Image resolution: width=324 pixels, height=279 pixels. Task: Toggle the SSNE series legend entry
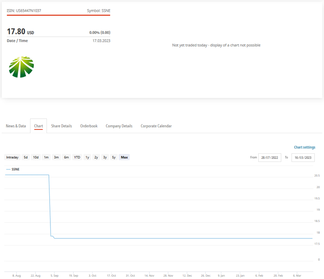point(13,169)
